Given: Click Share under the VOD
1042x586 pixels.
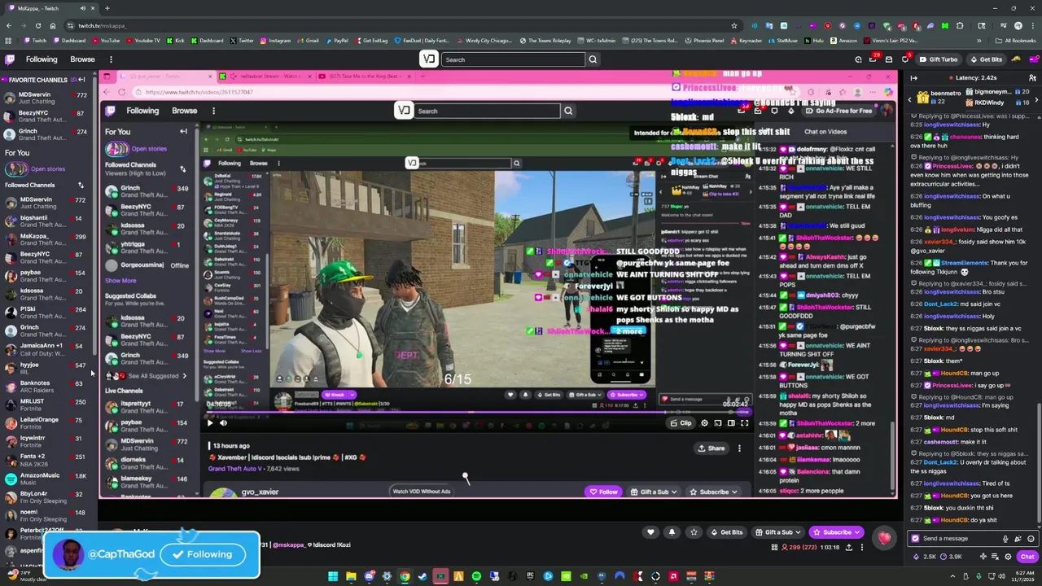Looking at the screenshot, I should [711, 448].
